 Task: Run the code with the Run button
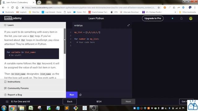[72, 95]
